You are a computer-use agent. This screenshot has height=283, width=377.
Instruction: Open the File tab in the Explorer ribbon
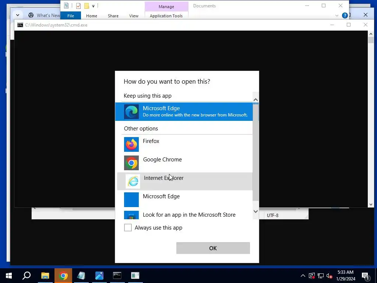pos(71,15)
